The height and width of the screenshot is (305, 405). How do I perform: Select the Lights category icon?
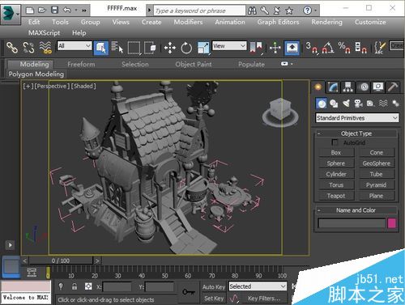tap(346, 104)
